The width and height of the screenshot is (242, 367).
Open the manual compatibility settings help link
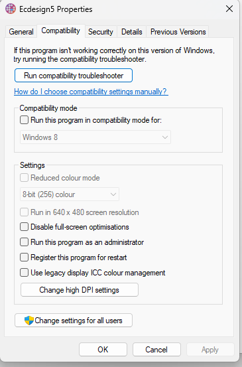[91, 92]
